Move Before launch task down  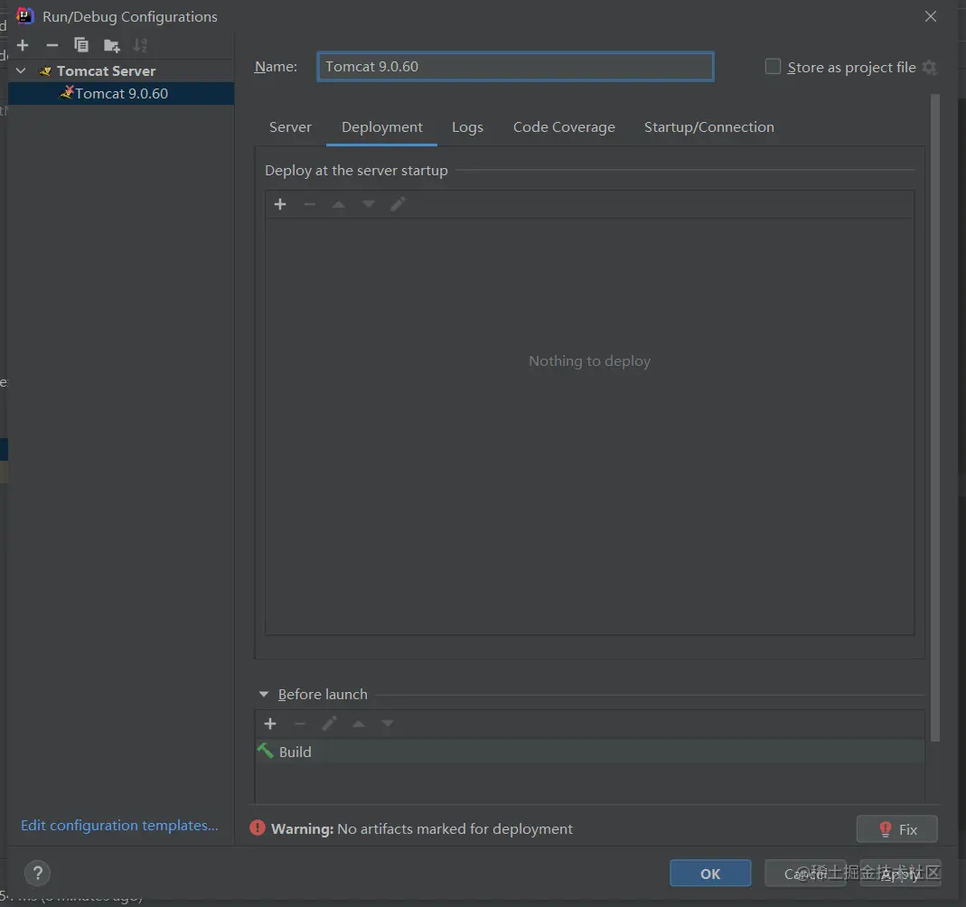pos(388,724)
